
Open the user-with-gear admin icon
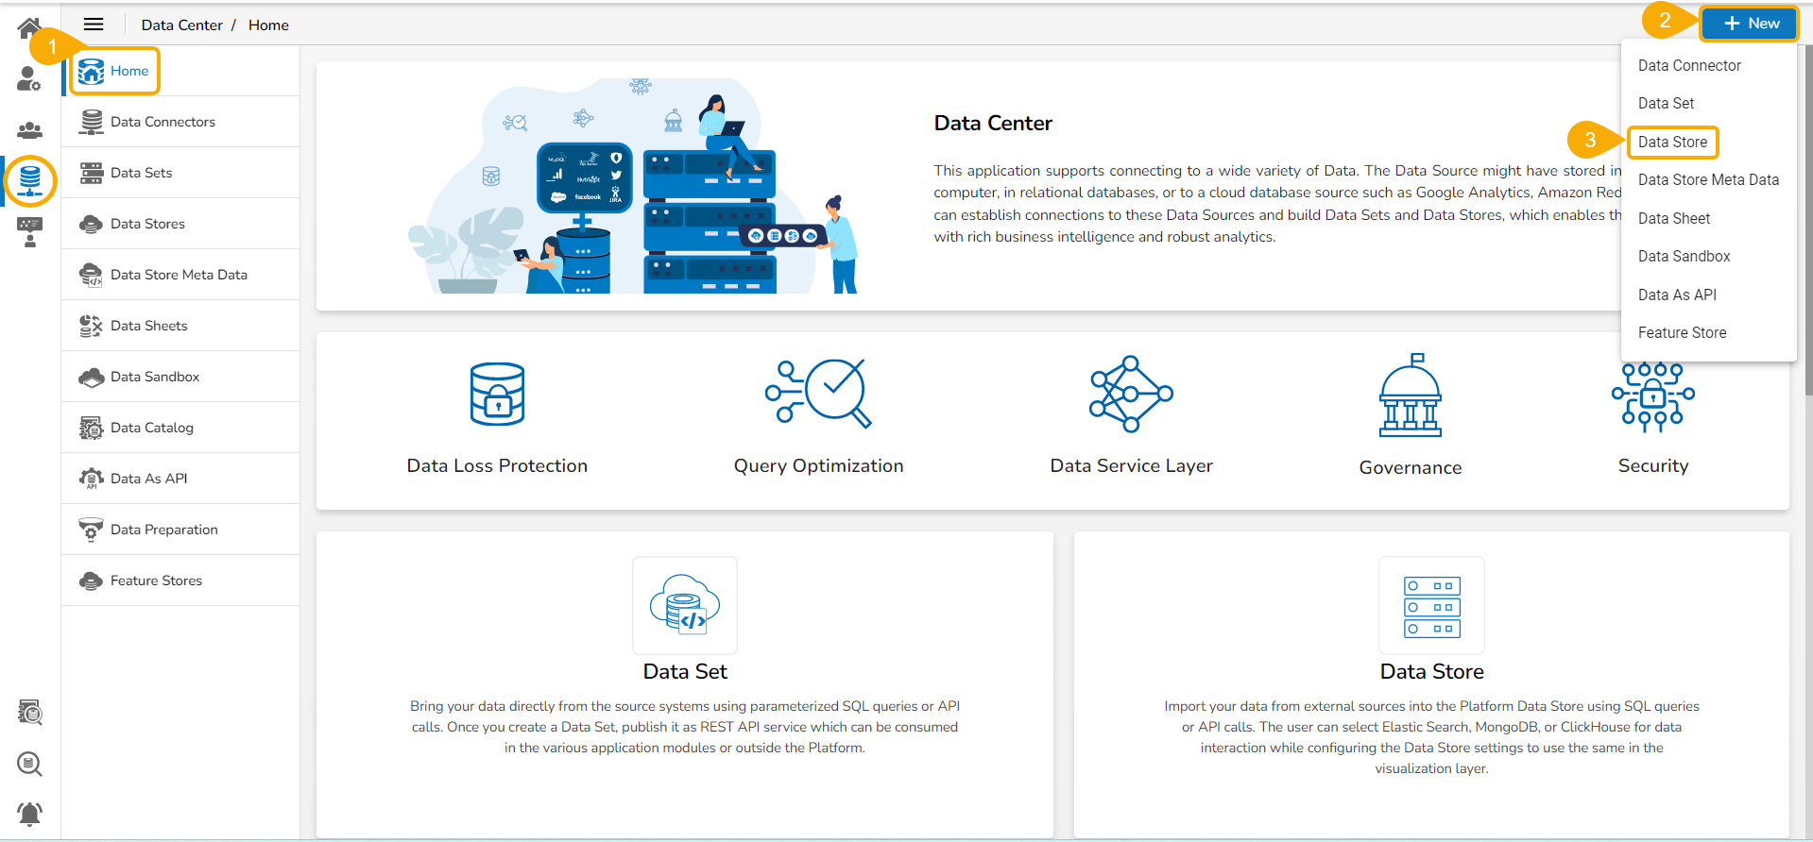coord(29,79)
